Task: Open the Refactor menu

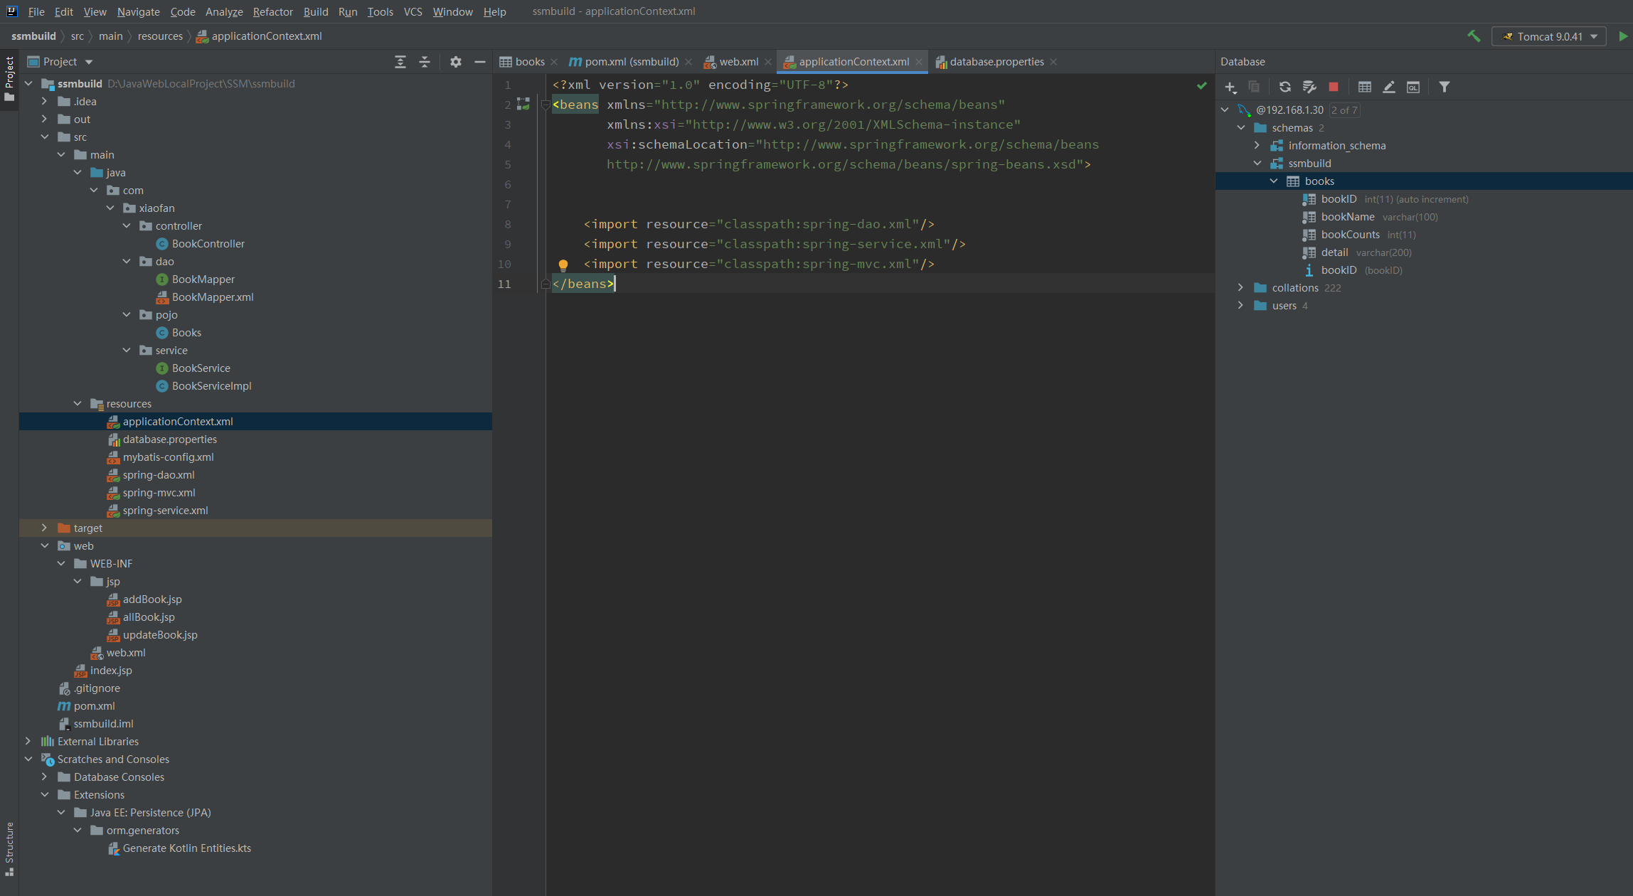Action: 273,11
